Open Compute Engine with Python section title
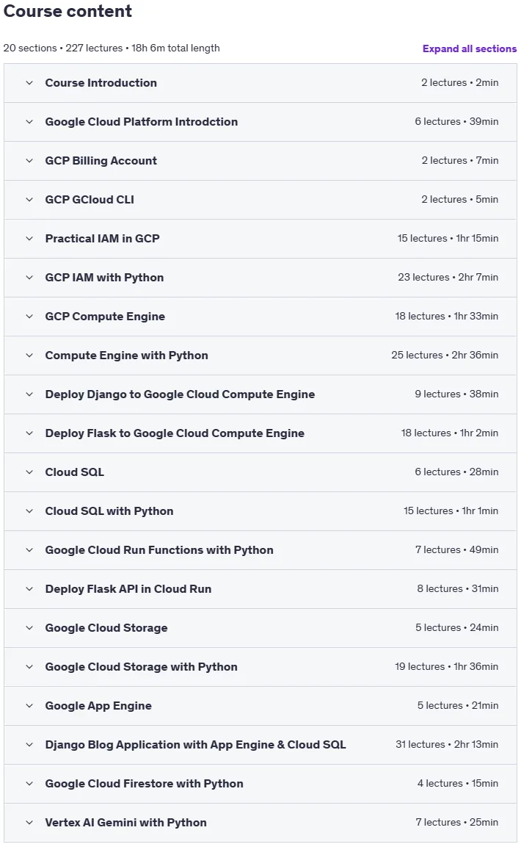Image resolution: width=521 pixels, height=844 pixels. click(x=126, y=356)
